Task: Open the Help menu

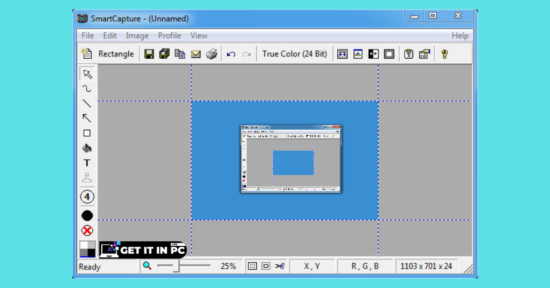Action: point(460,35)
